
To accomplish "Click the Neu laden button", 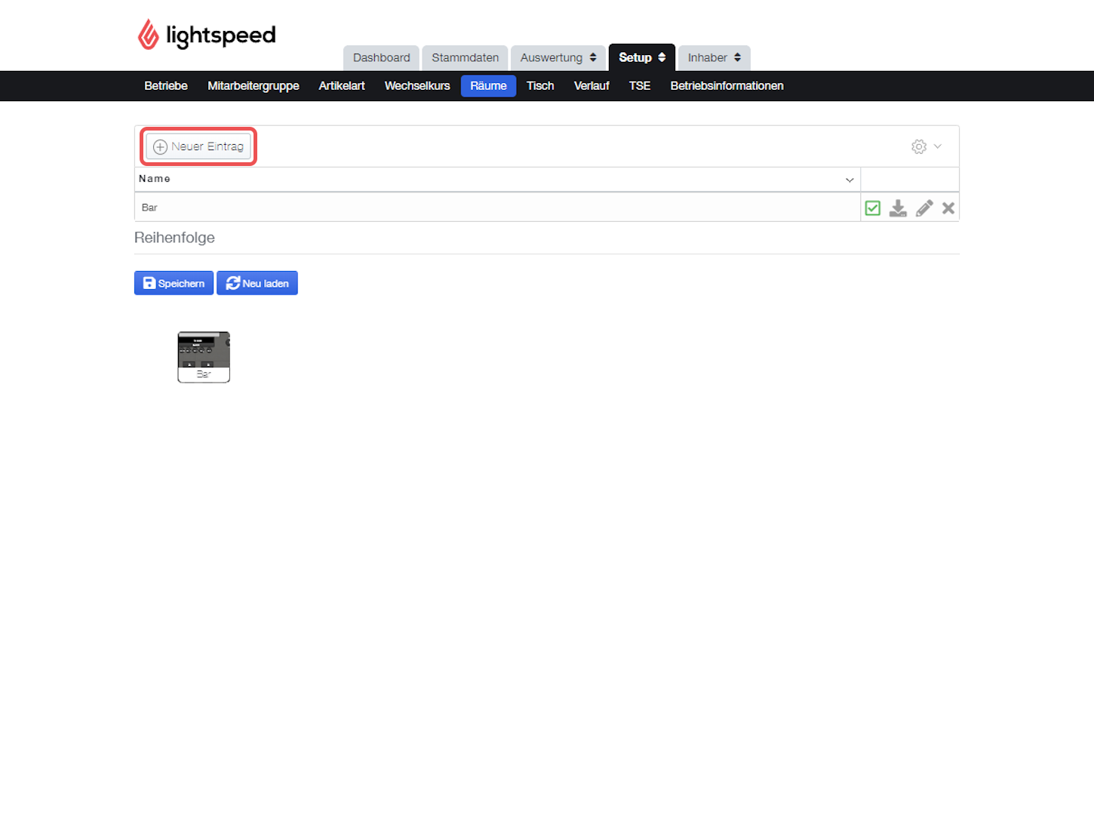I will pos(257,283).
